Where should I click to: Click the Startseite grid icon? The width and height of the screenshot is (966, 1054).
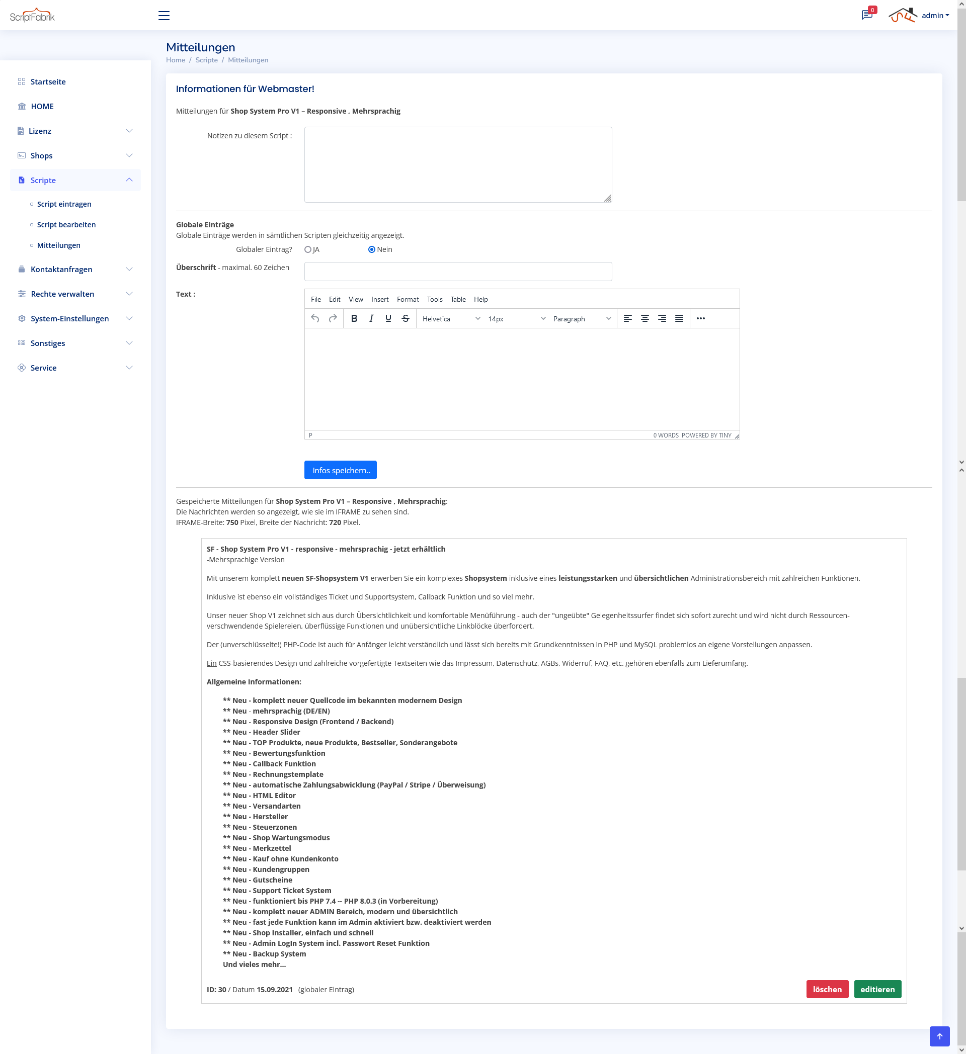(x=22, y=81)
